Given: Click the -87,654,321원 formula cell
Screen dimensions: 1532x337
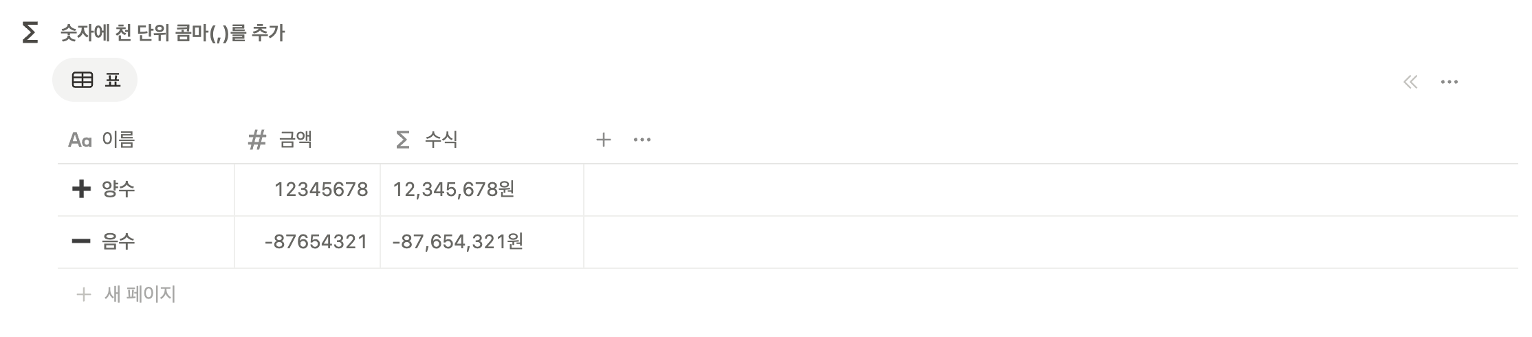Looking at the screenshot, I should tap(458, 241).
